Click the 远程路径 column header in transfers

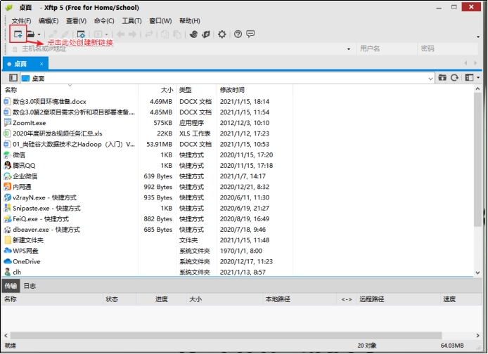coord(399,299)
